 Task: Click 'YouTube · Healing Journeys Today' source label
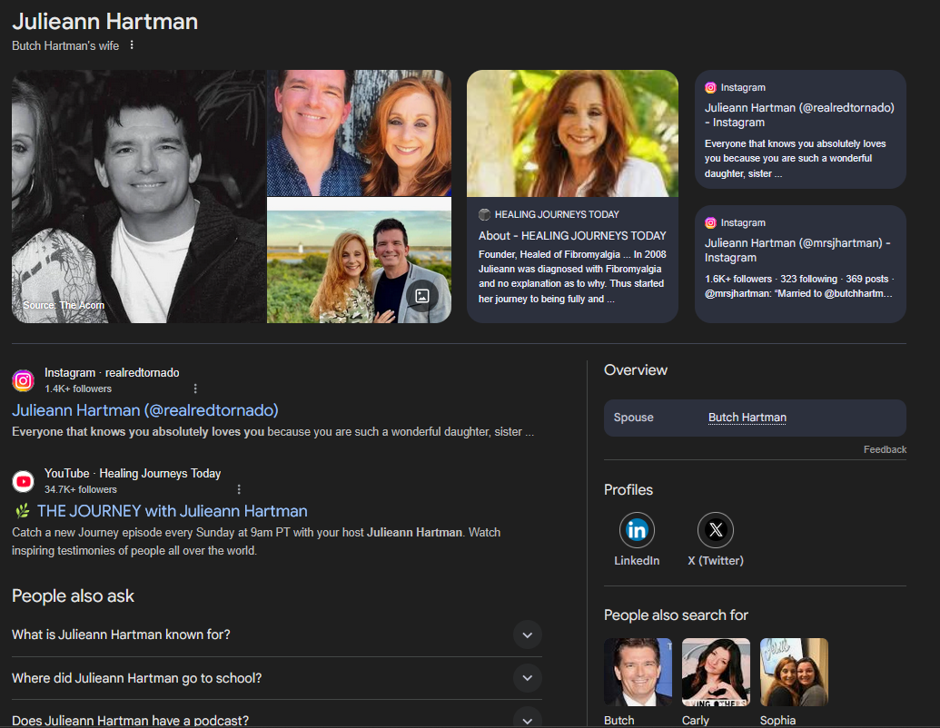point(133,473)
